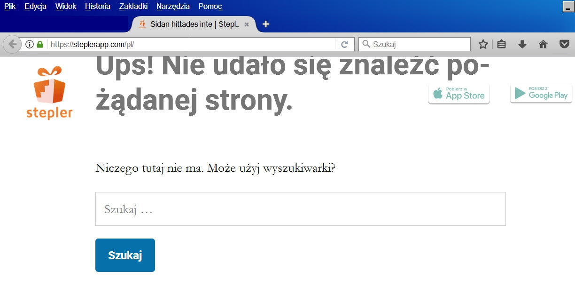Click the green padlock security icon
The height and width of the screenshot is (287, 575).
pos(40,44)
